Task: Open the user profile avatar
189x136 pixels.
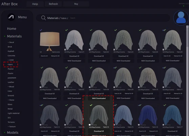Action: click(181, 18)
